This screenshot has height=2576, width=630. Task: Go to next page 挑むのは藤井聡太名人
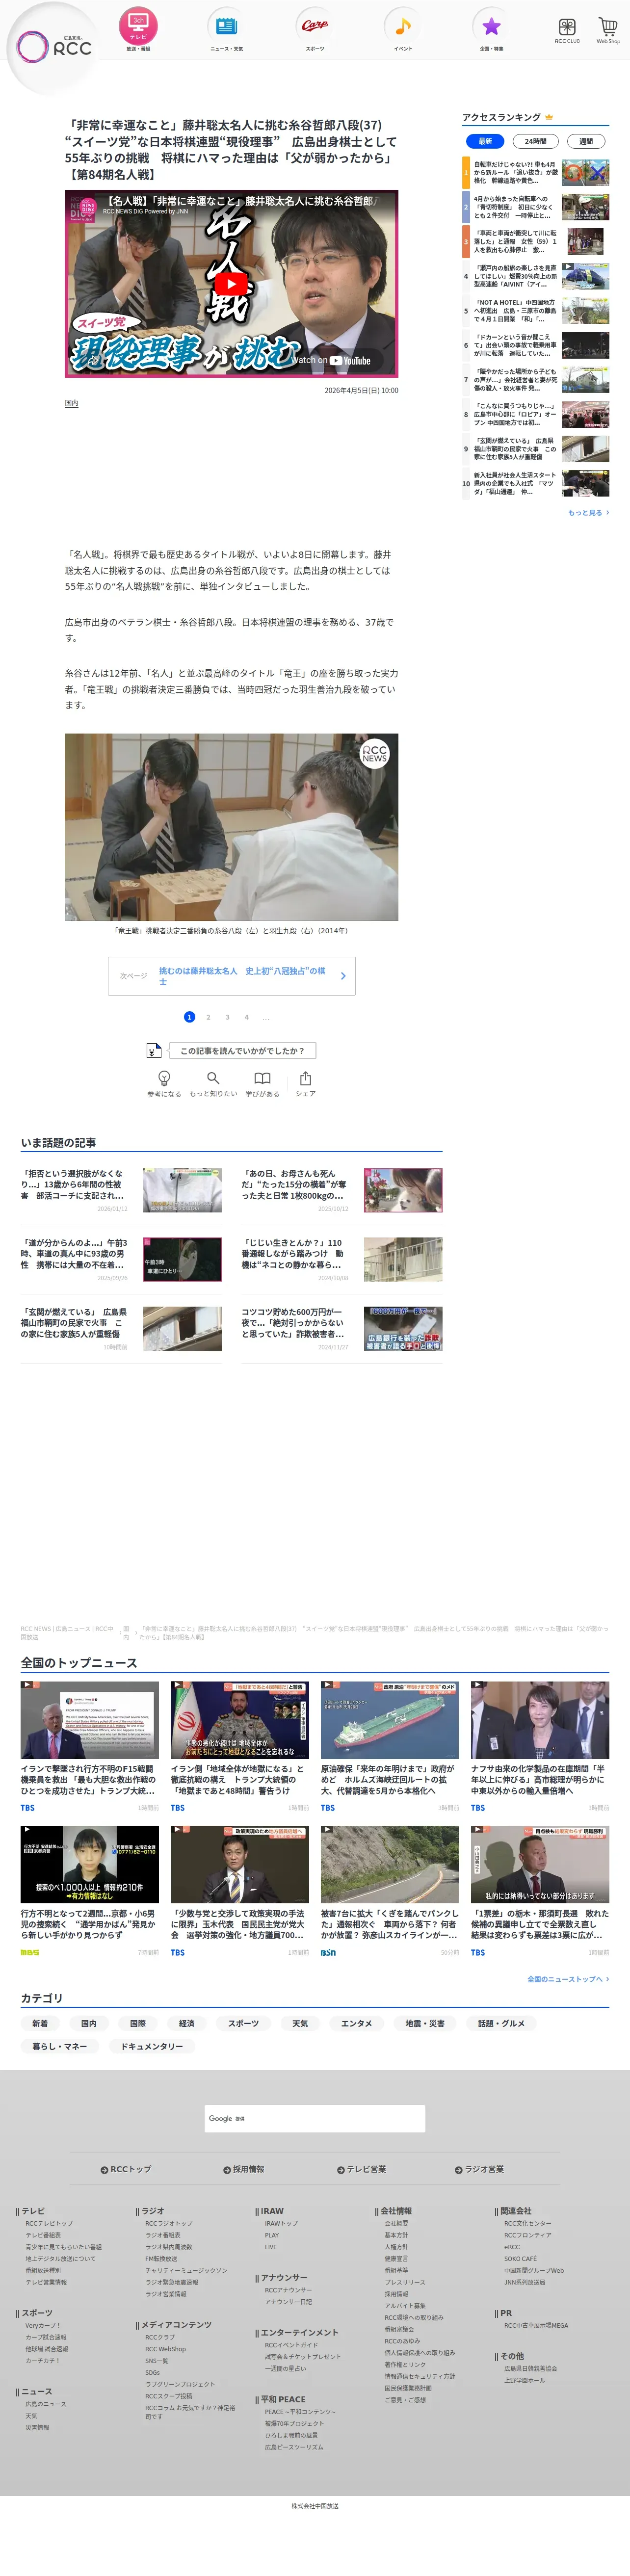tap(231, 976)
